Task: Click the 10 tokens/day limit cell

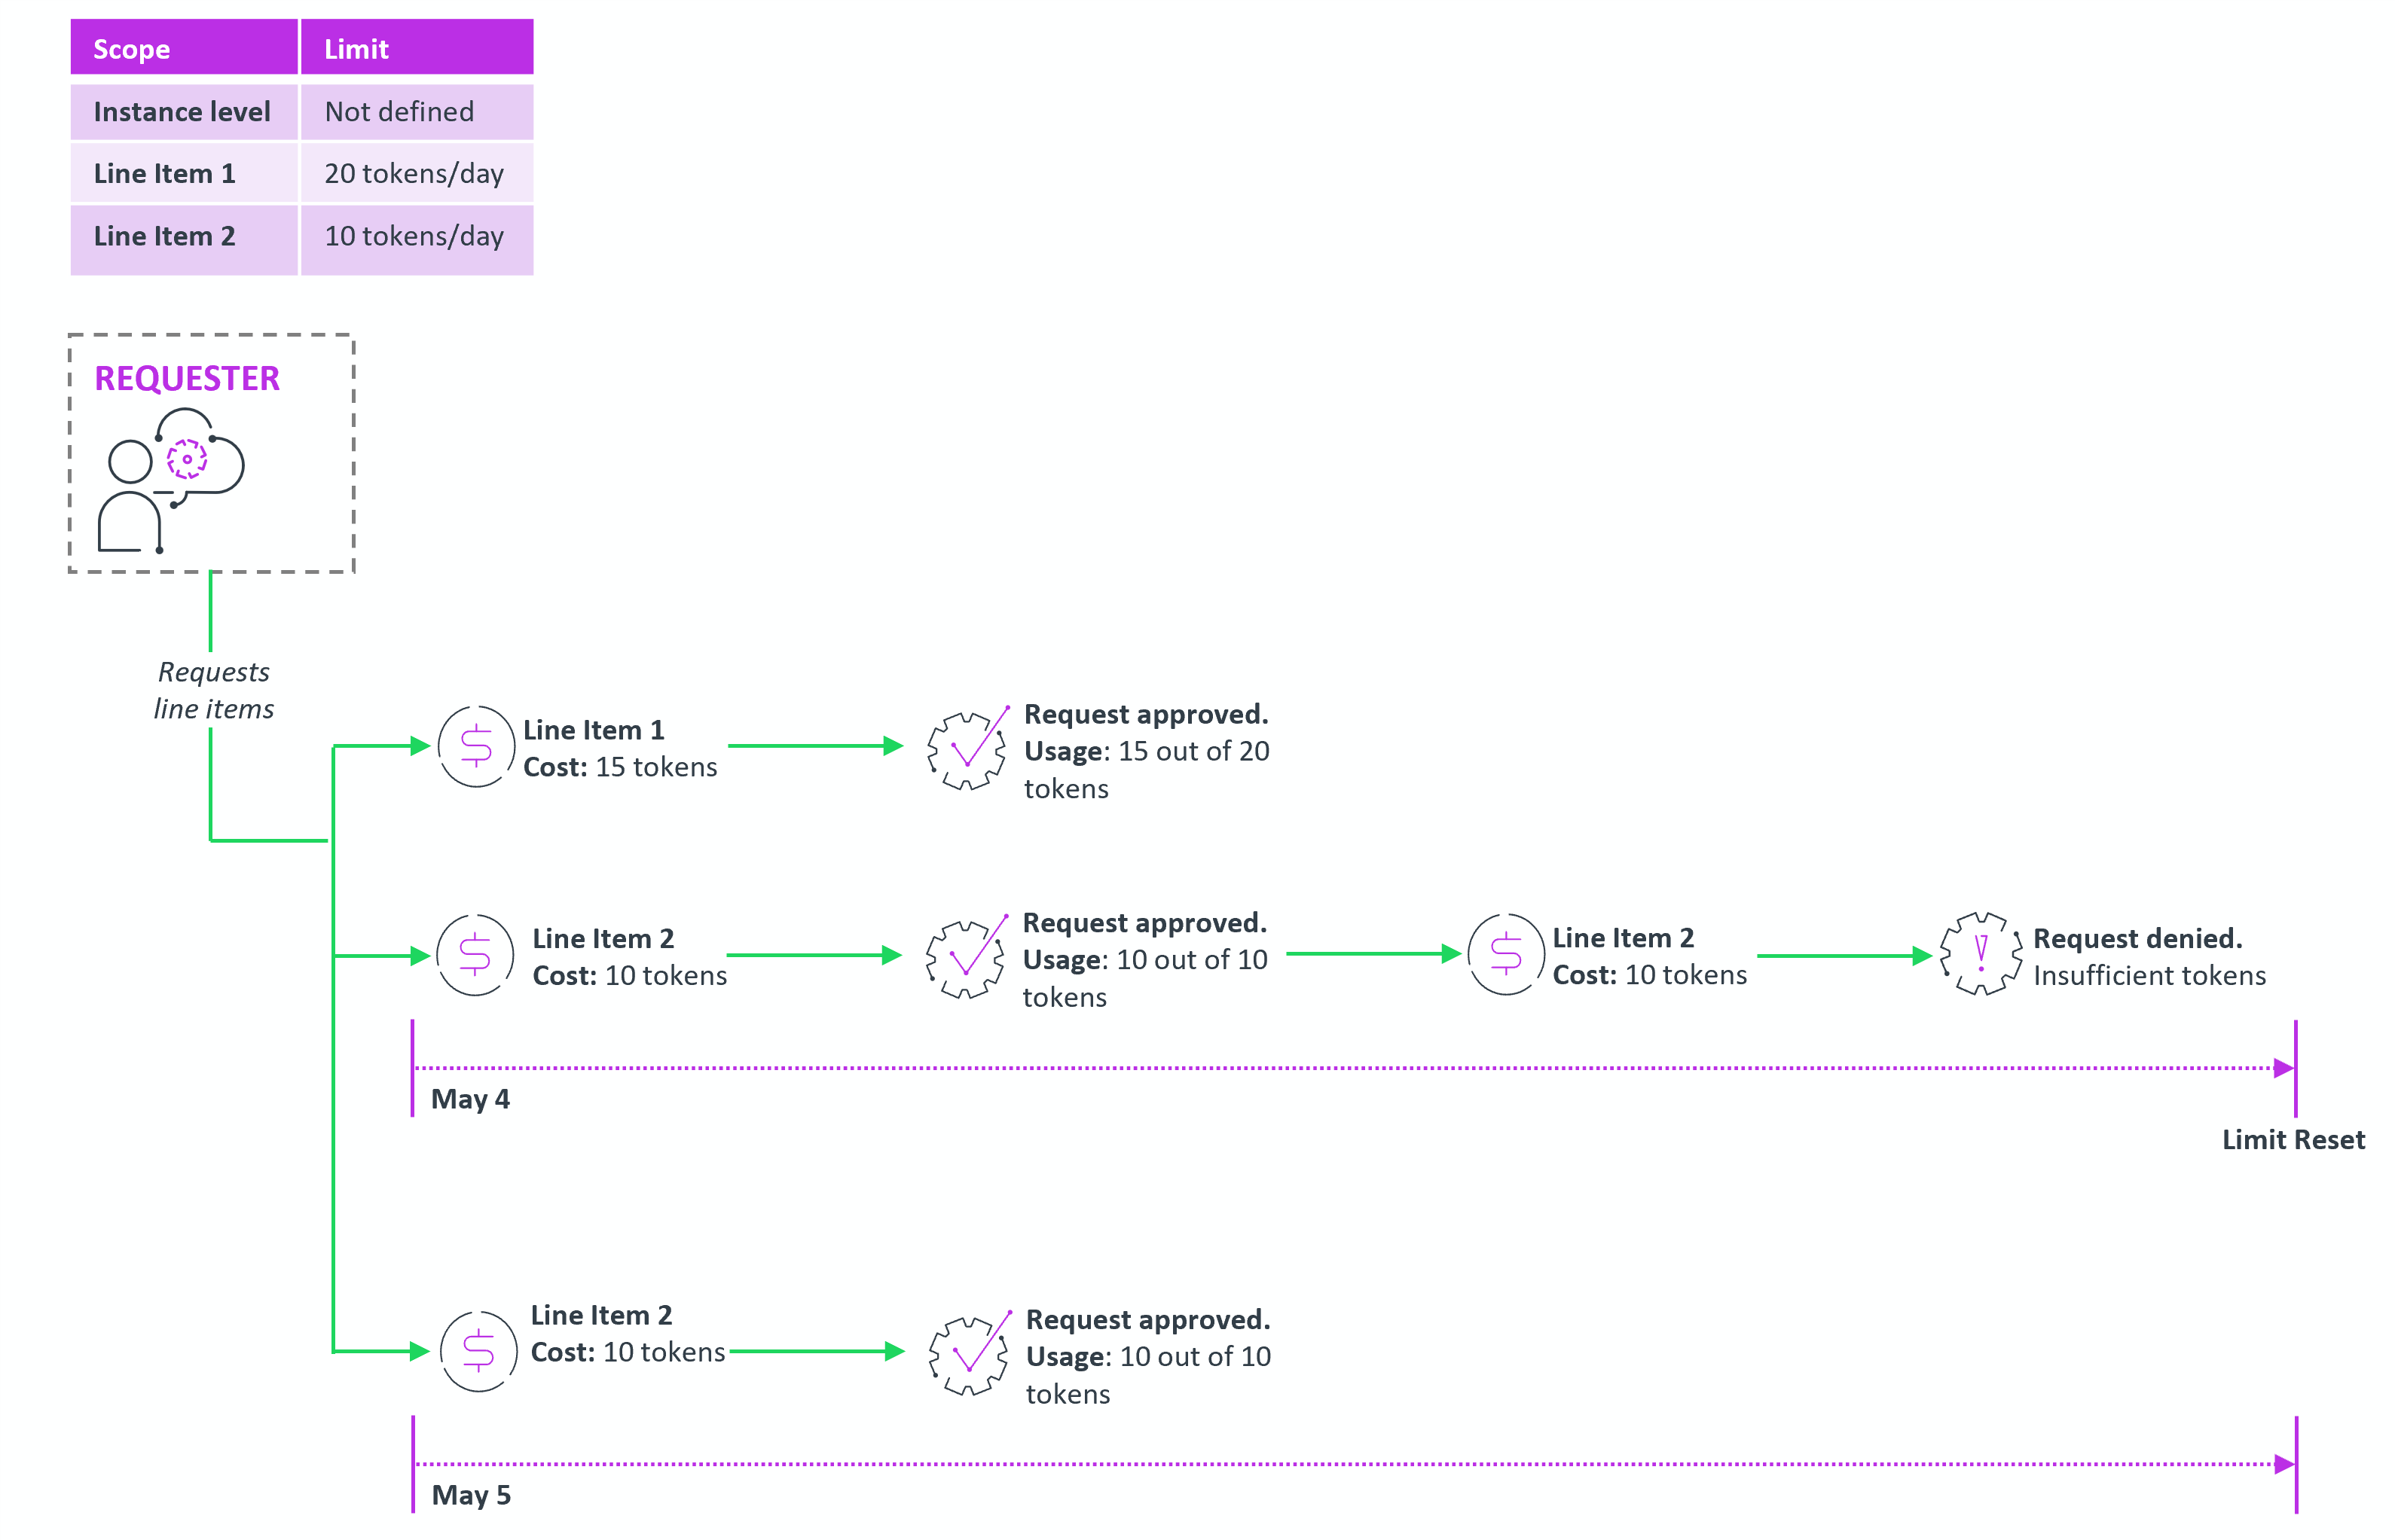Action: click(417, 239)
